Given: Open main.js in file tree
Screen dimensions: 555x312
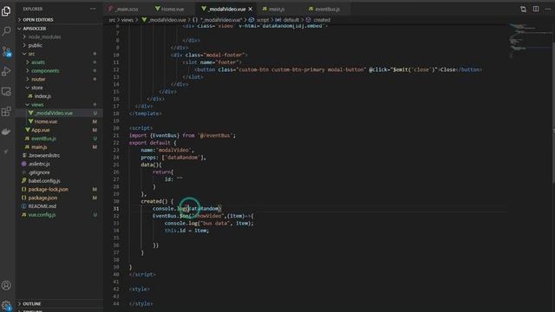Looking at the screenshot, I should click(39, 147).
